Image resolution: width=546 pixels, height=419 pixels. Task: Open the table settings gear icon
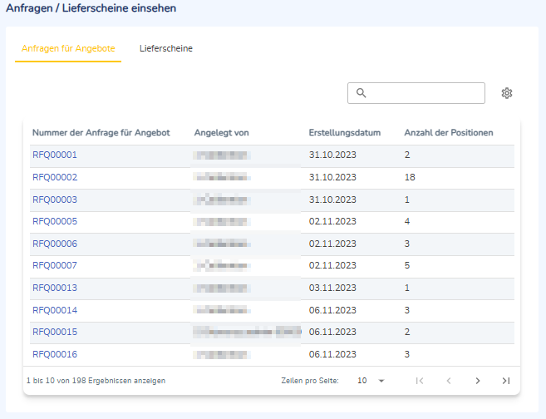click(507, 93)
